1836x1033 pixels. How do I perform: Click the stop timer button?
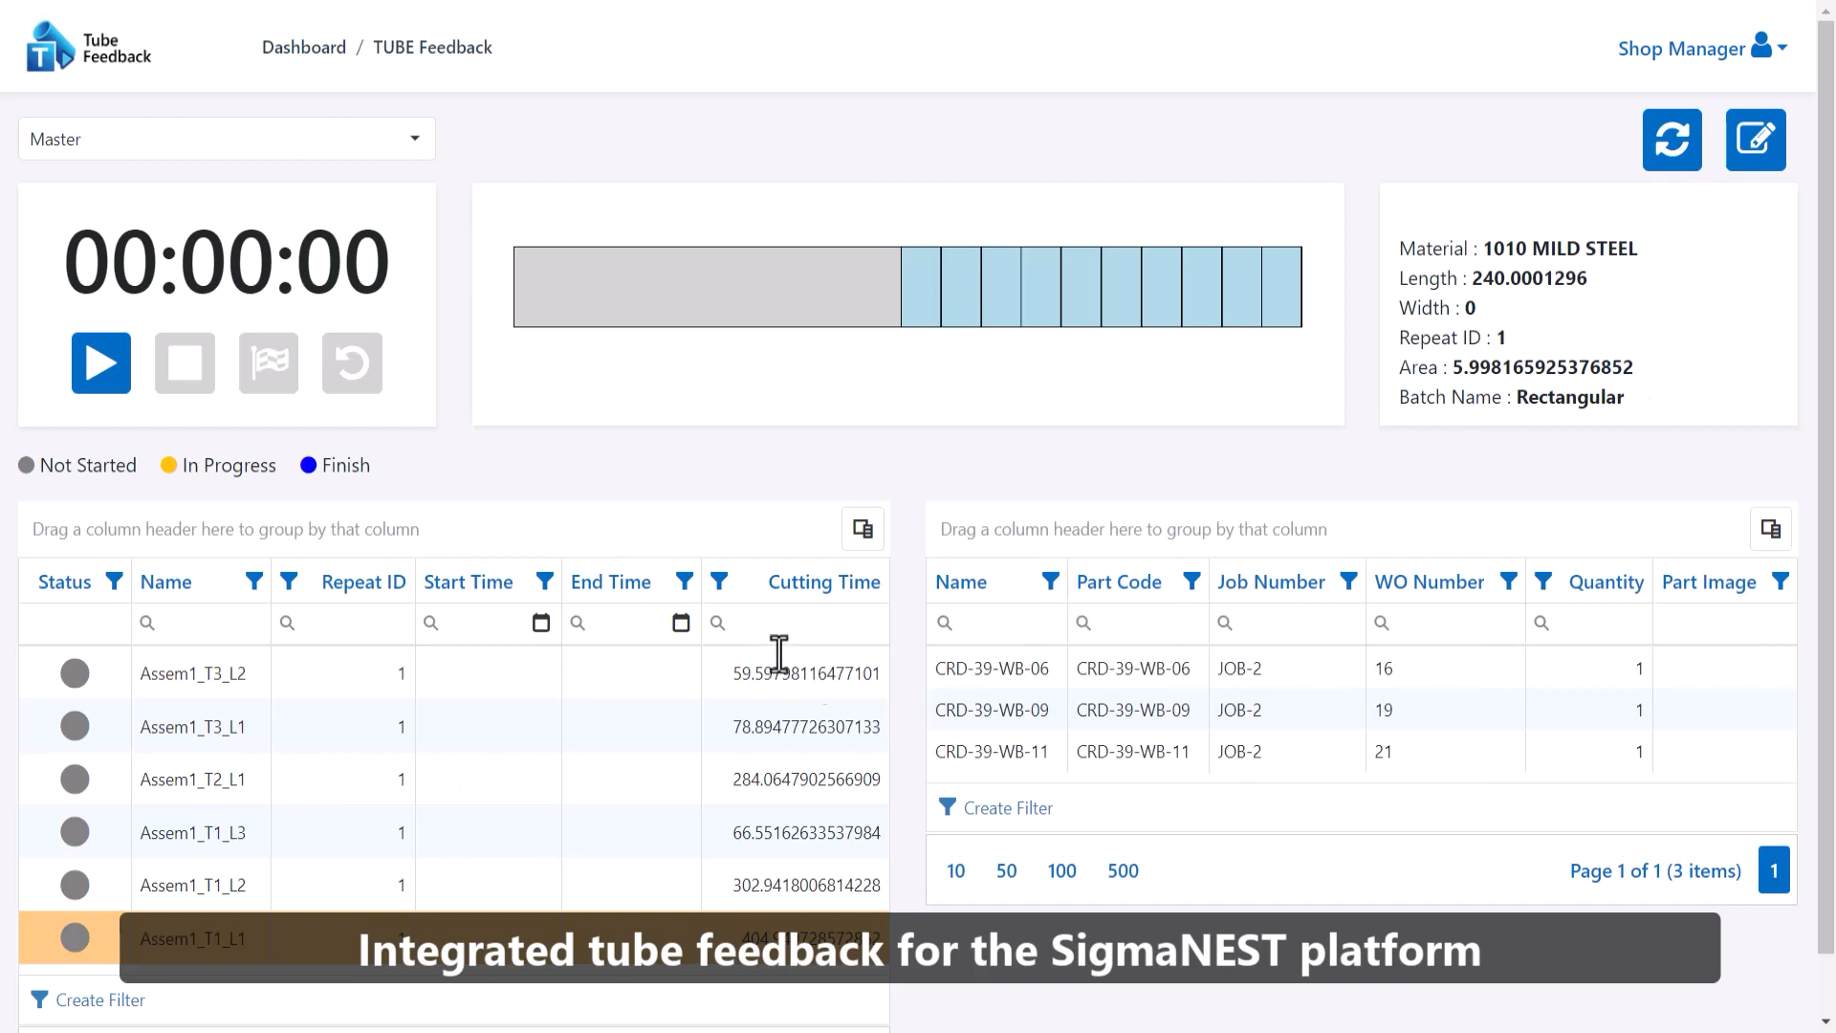pyautogui.click(x=185, y=363)
